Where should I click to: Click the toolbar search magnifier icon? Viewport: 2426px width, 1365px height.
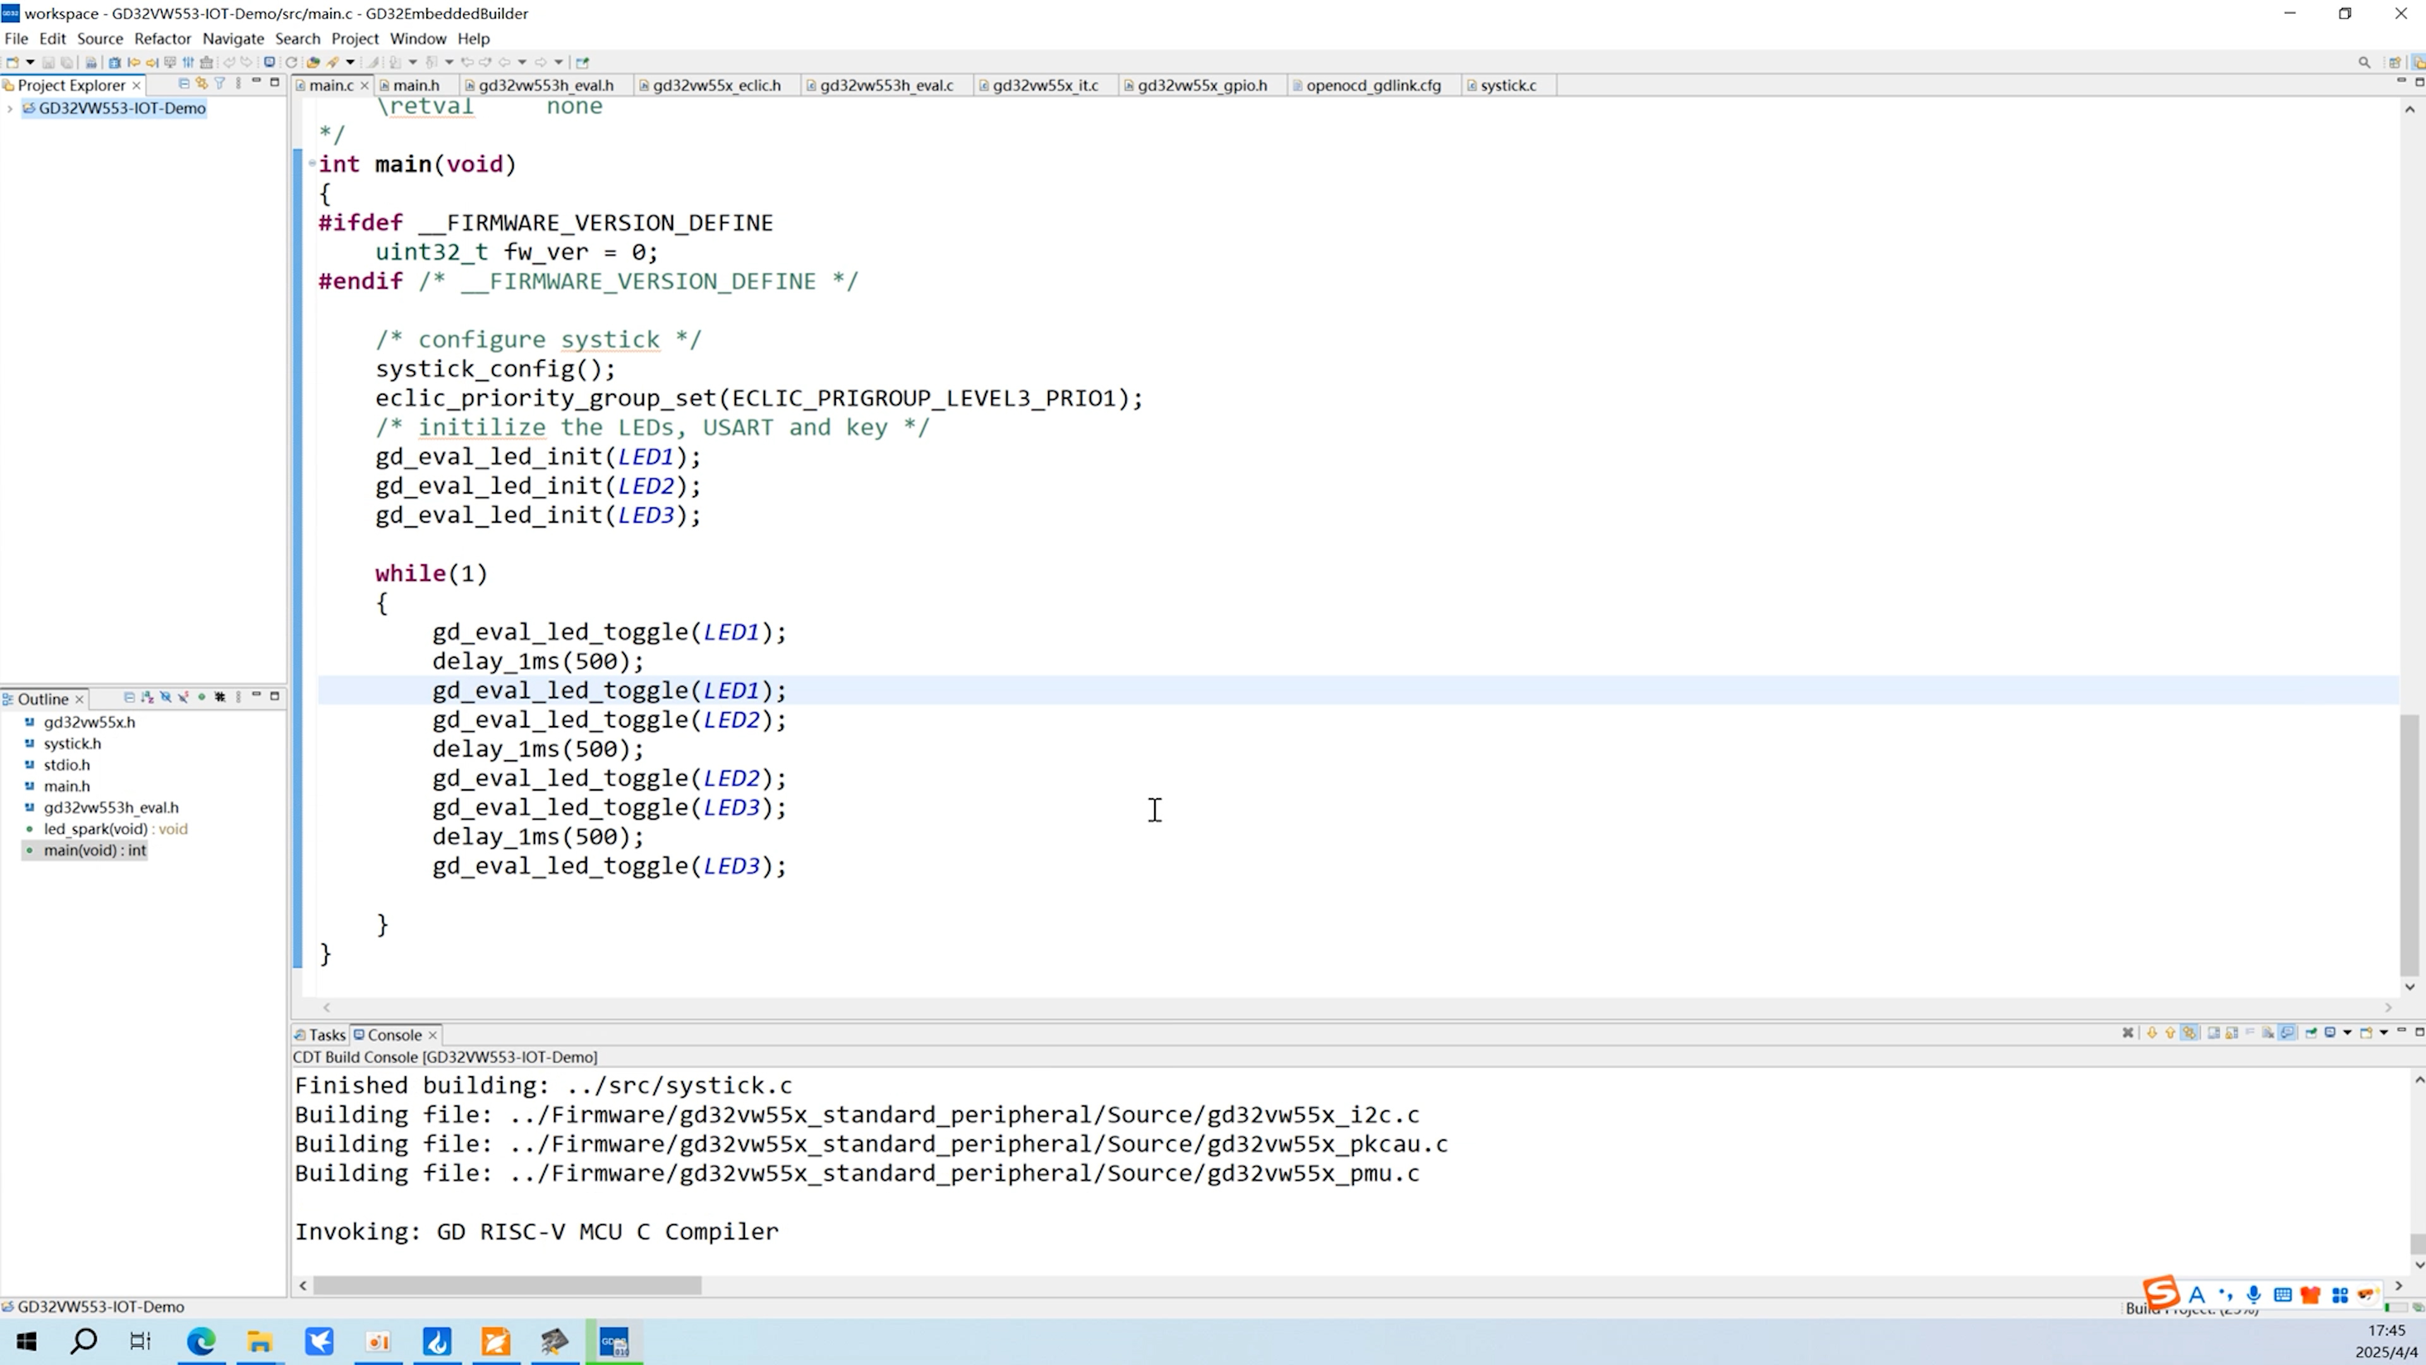pyautogui.click(x=2364, y=62)
